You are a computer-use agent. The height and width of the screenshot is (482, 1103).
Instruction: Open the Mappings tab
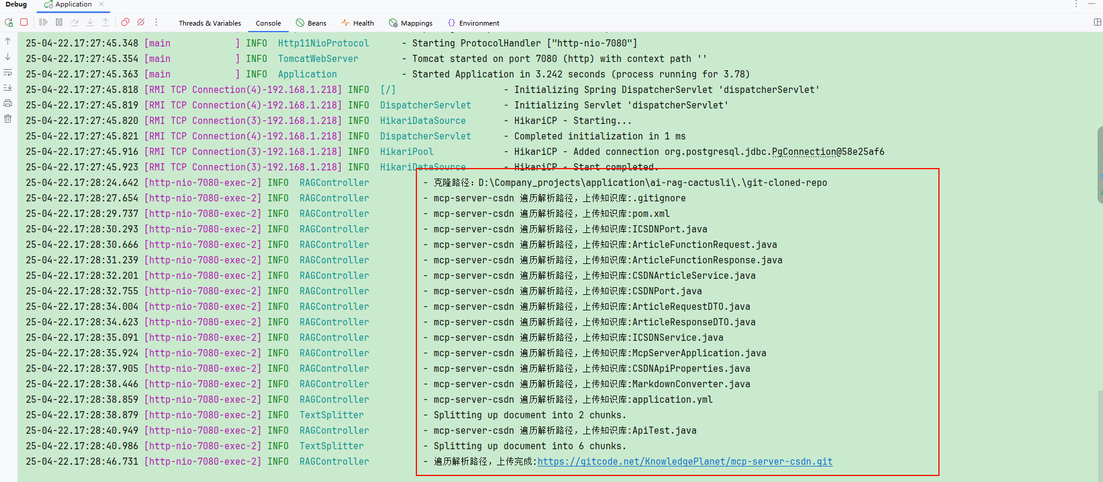(411, 23)
